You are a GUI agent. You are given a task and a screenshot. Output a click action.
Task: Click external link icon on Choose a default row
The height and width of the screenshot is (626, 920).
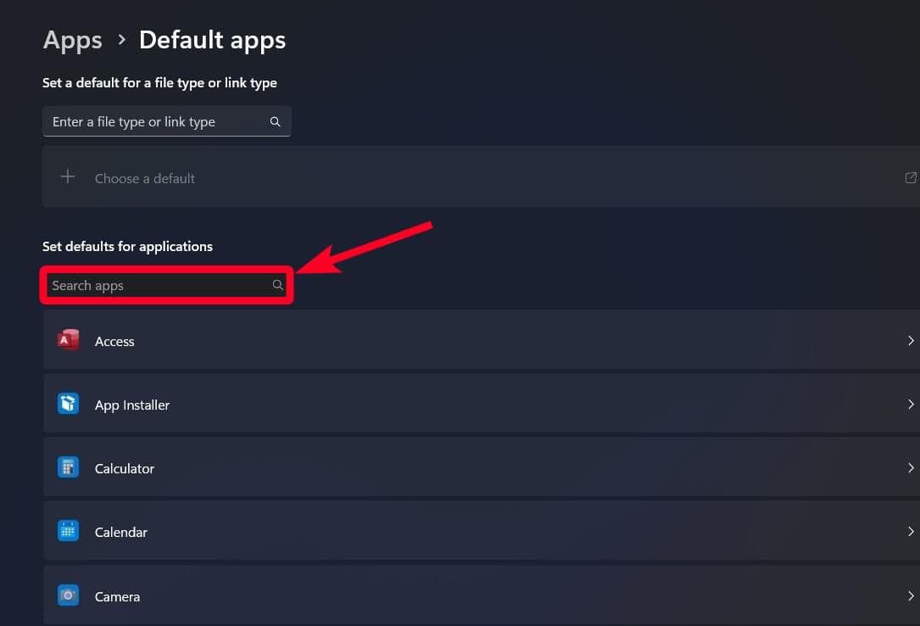coord(911,178)
